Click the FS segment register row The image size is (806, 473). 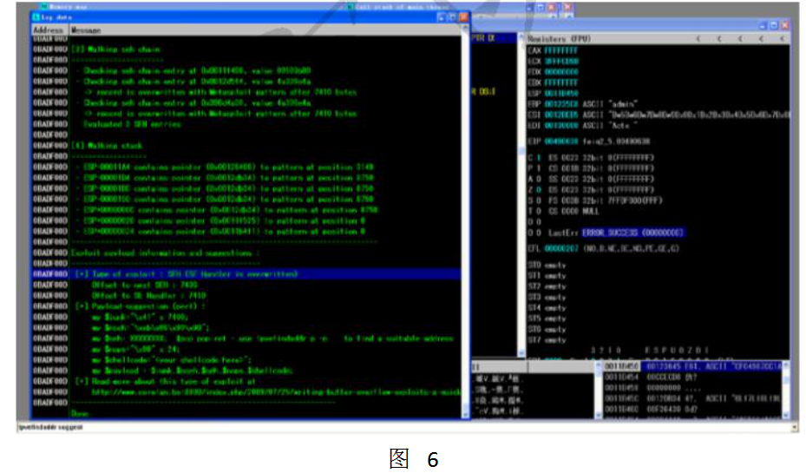pos(605,201)
